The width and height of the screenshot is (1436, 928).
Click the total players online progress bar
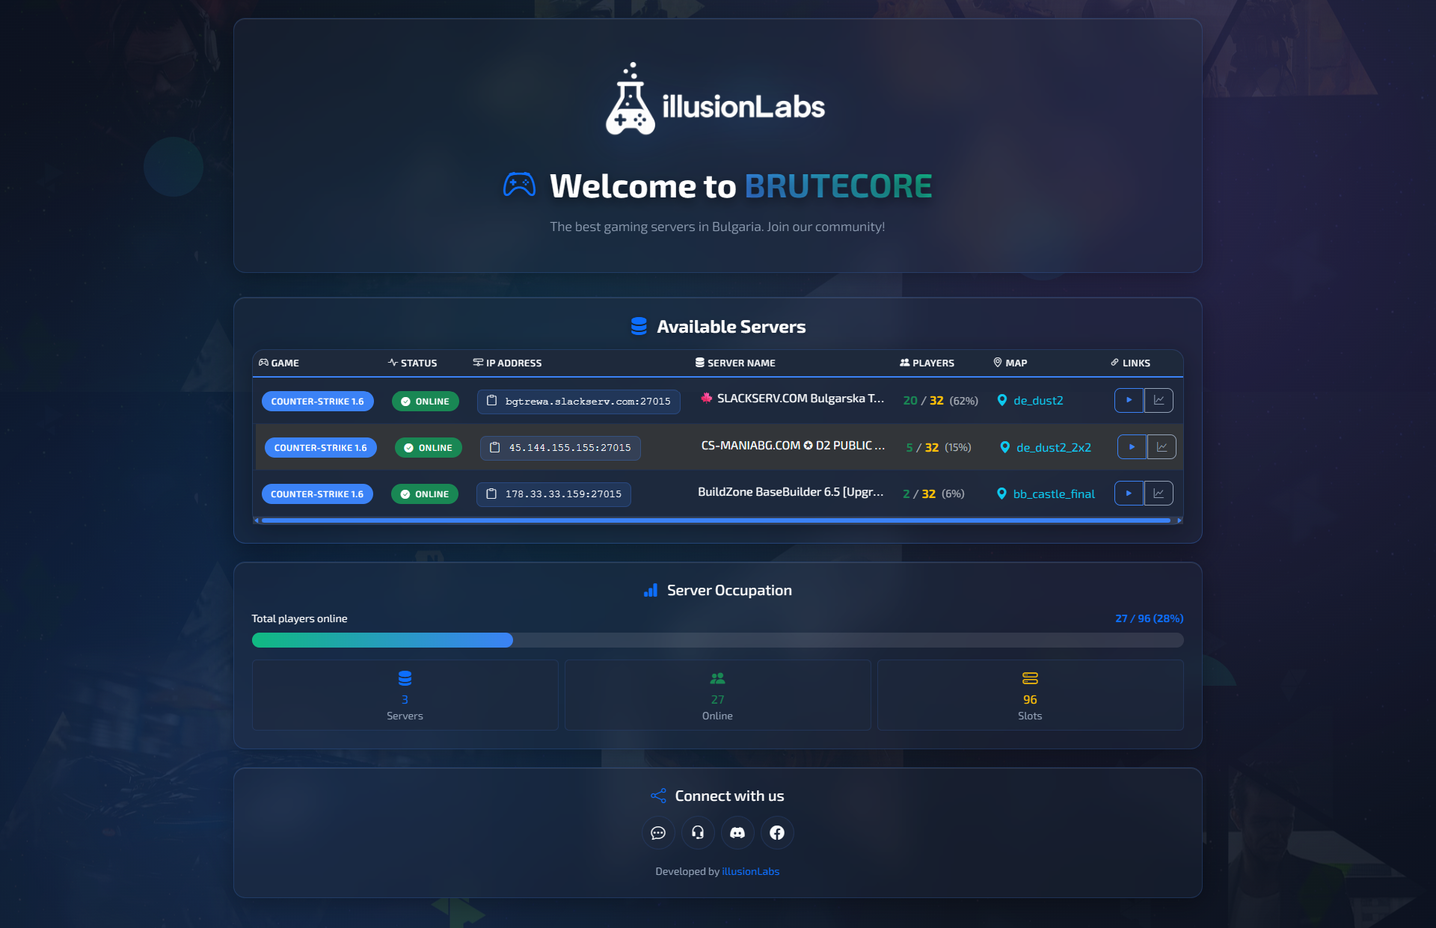click(x=717, y=640)
